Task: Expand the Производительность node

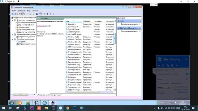Action: pyautogui.click(x=15, y=30)
